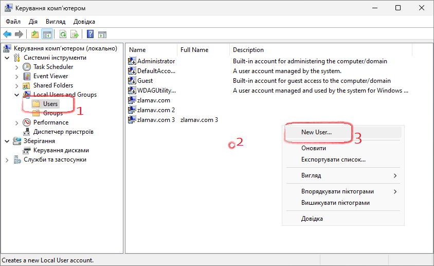Screen dimensions: 434x266
Task: Select the Administrator user account
Action: pos(156,61)
